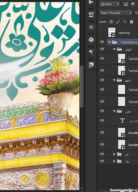Expand the بک group

click(114, 161)
